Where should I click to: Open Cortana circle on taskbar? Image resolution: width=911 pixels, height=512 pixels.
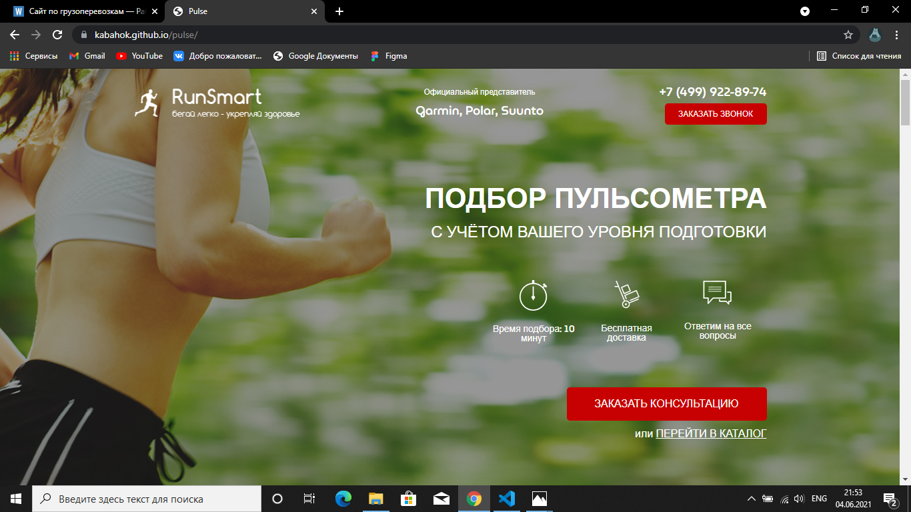(x=277, y=499)
